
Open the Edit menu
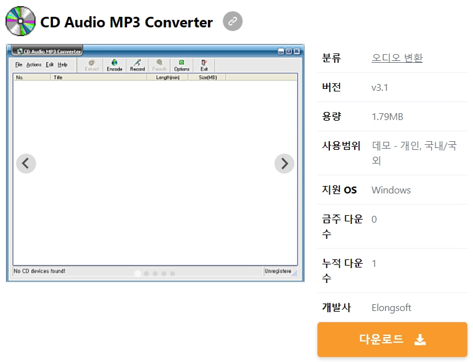pyautogui.click(x=49, y=65)
